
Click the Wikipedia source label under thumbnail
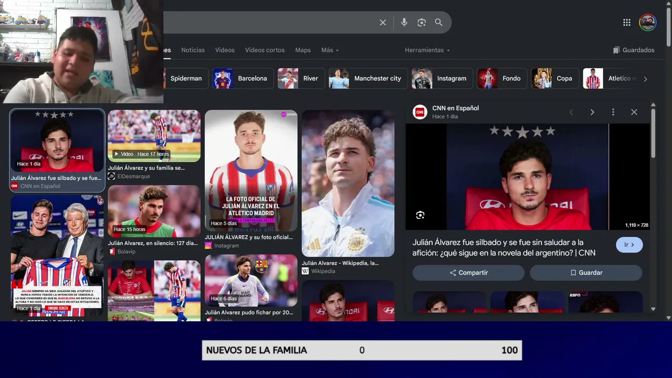(x=323, y=271)
